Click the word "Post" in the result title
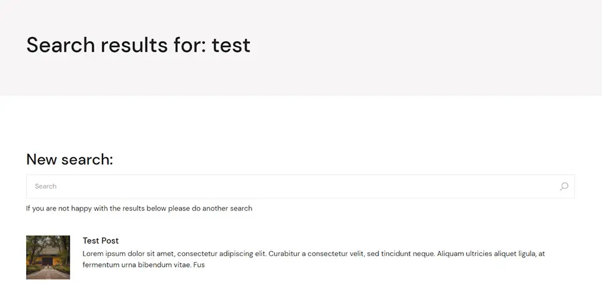Viewport: 602px width, 307px height. pos(110,241)
